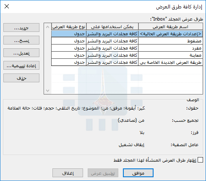The width and height of the screenshot is (206, 181).
Task: Click the نسخ (Copy) button
Action: (x=21, y=40)
